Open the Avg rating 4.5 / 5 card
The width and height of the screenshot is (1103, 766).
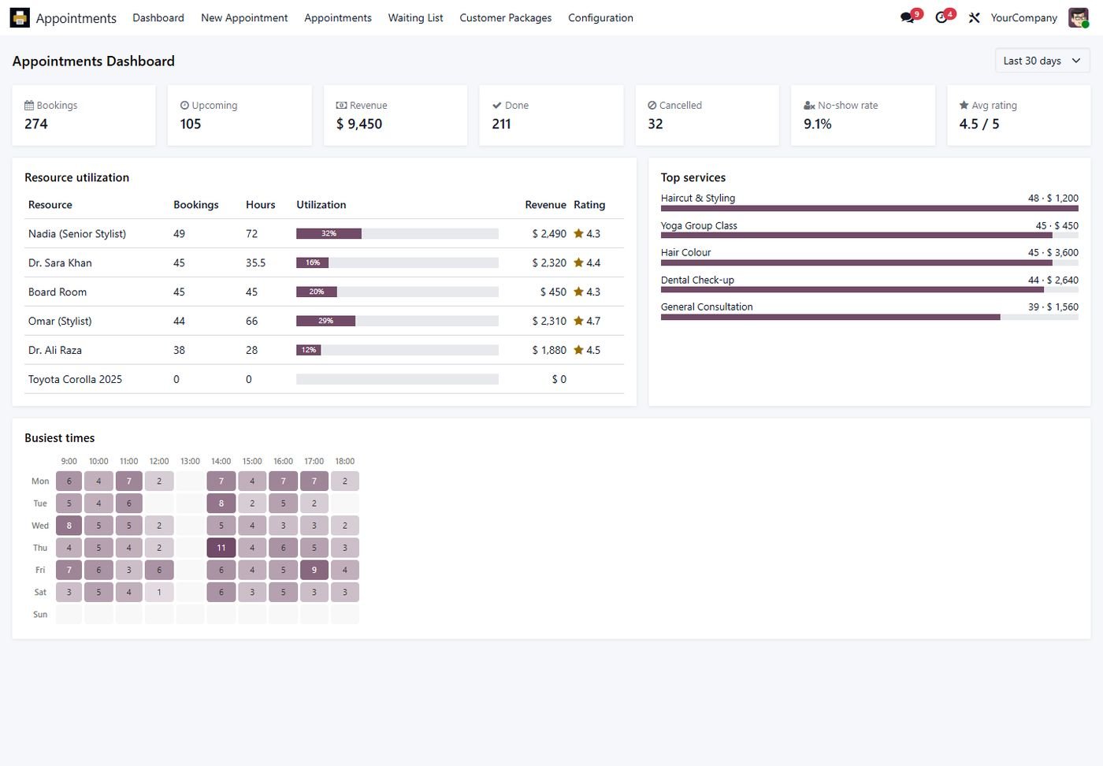1019,115
